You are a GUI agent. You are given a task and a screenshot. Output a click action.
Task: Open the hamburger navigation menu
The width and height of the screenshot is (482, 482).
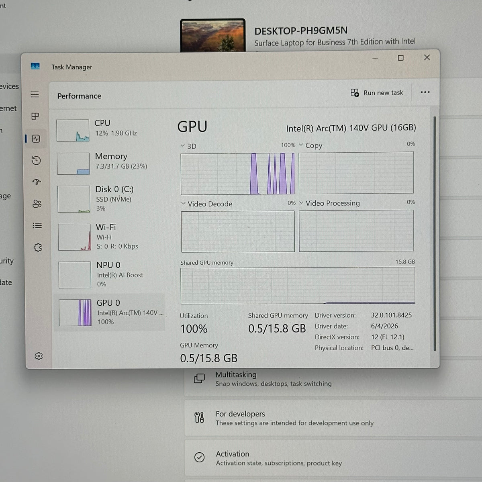pyautogui.click(x=35, y=94)
